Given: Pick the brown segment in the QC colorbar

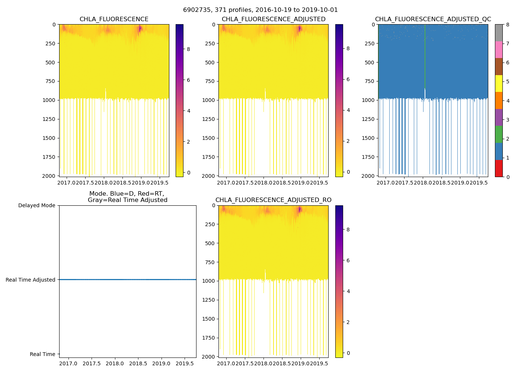Looking at the screenshot, I should point(499,67).
